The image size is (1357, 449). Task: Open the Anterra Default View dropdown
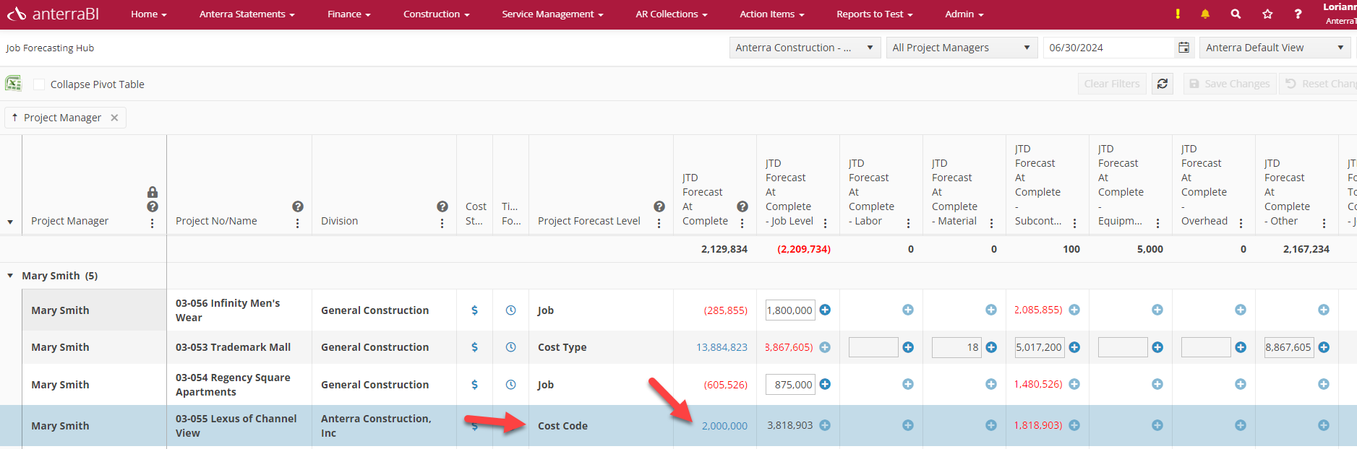[1275, 48]
